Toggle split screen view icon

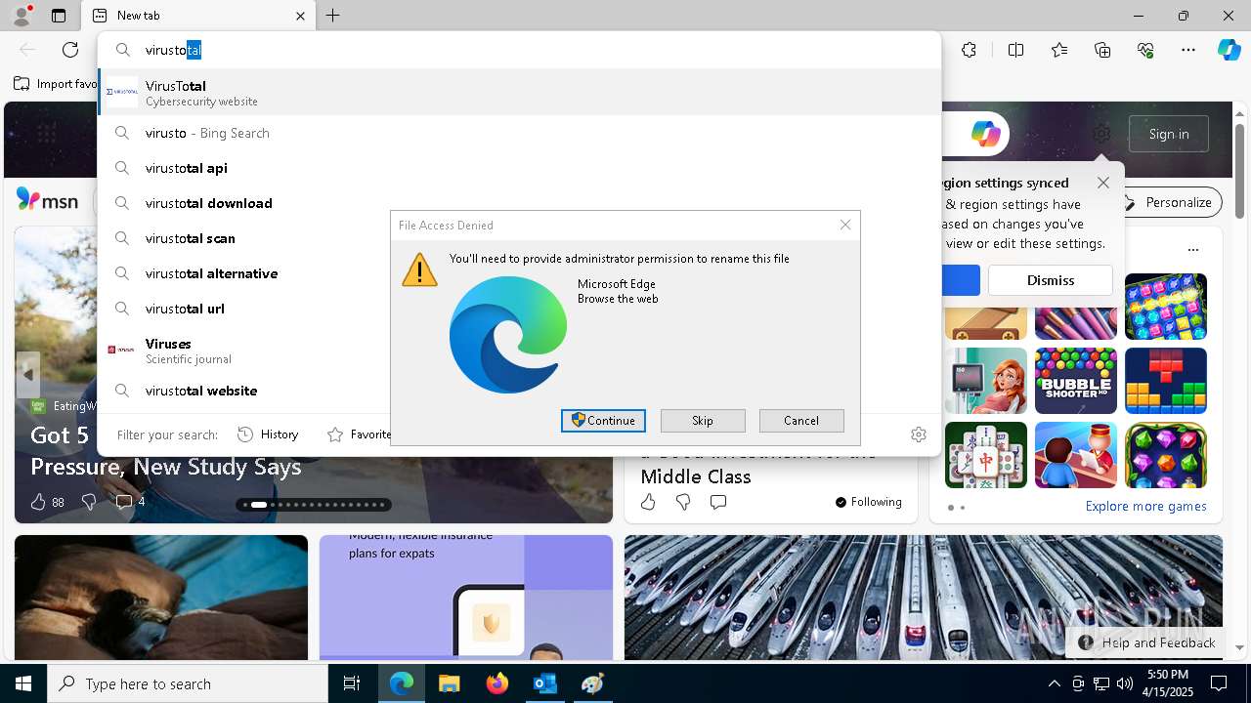point(1015,50)
